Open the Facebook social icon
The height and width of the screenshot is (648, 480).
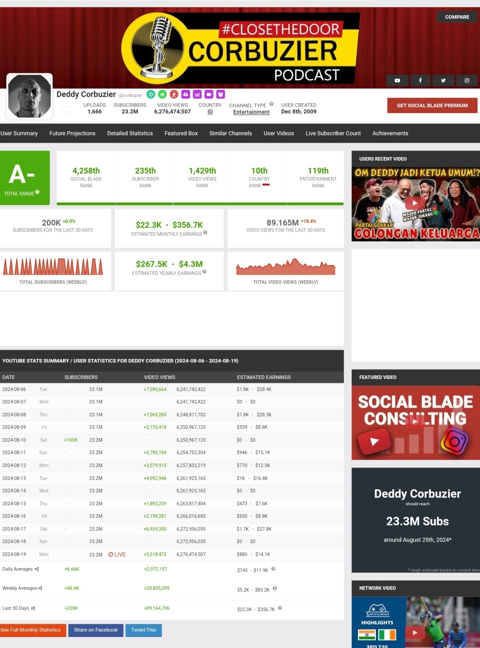coord(420,80)
